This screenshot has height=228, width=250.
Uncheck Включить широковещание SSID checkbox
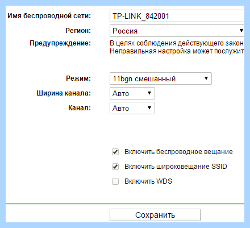[x=115, y=167]
